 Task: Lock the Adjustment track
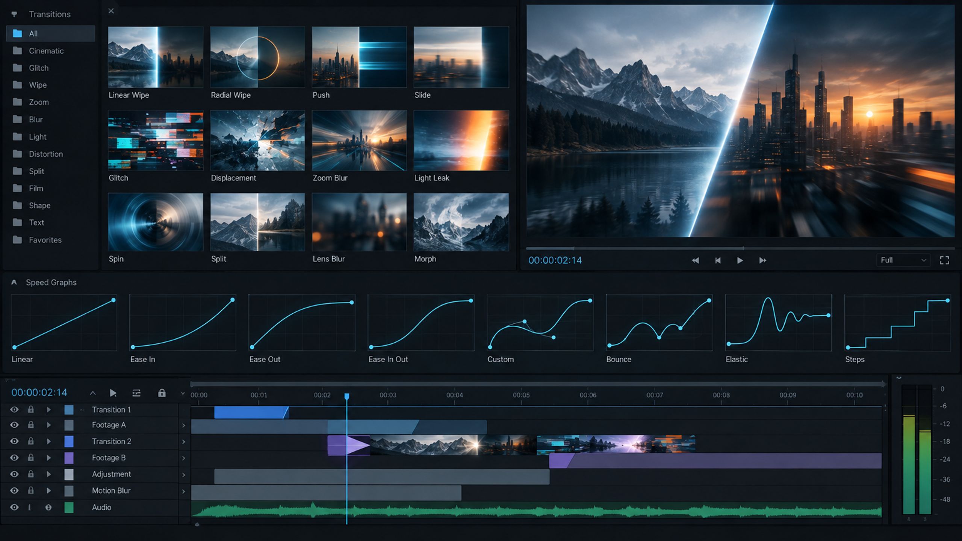(x=31, y=474)
